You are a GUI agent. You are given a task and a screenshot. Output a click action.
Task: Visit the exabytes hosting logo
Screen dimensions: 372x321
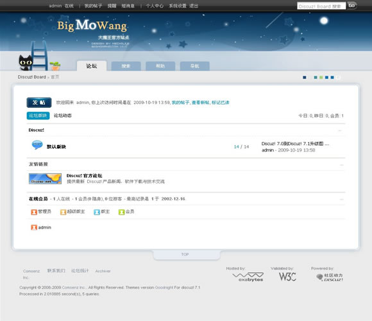click(248, 277)
